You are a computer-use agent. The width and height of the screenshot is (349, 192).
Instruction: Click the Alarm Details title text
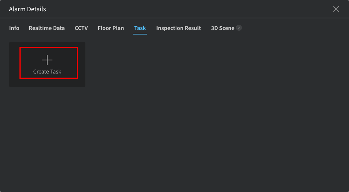27,9
